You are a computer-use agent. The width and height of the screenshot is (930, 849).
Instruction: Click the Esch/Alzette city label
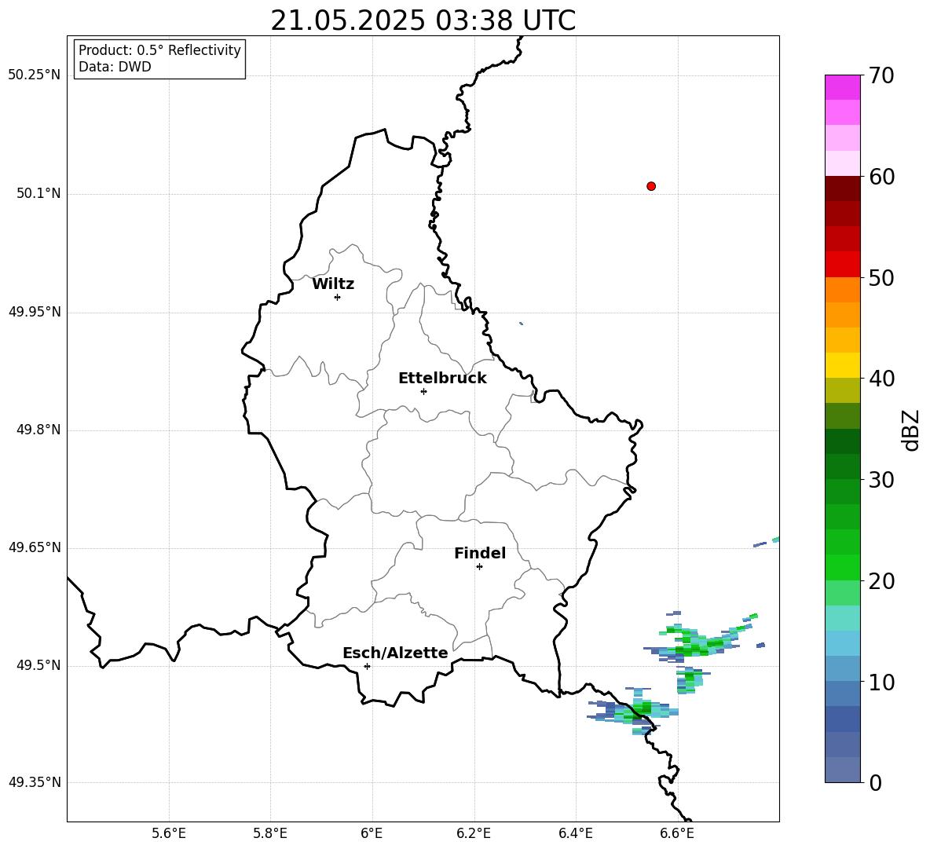pyautogui.click(x=395, y=653)
